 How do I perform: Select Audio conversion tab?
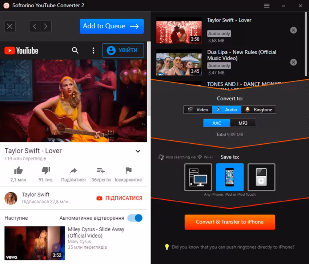pos(226,109)
